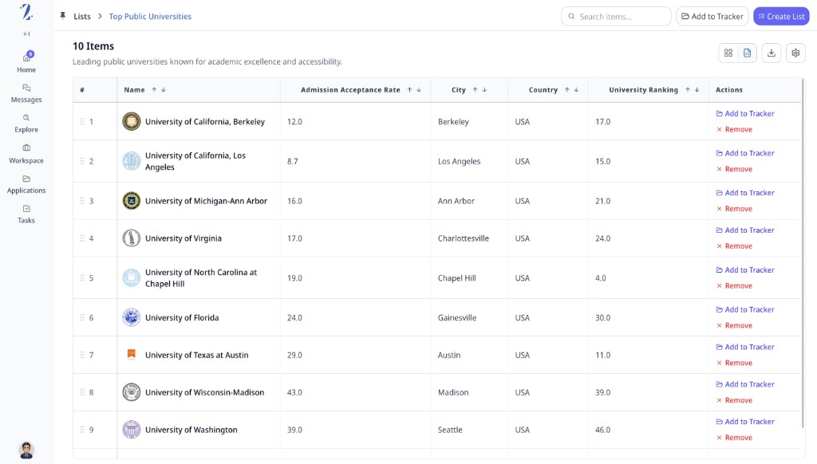817x464 pixels.
Task: Switch to grid view layout
Action: (x=728, y=53)
